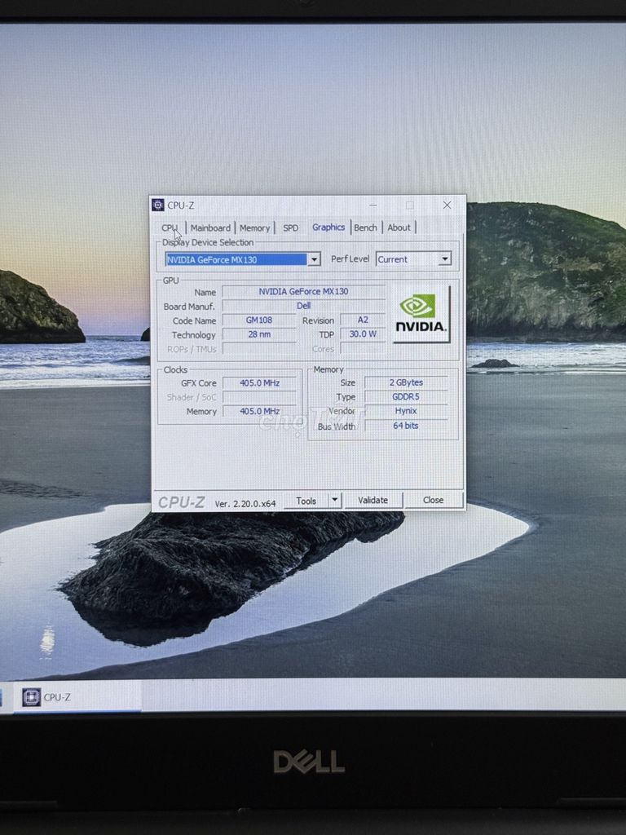Open the Memory tab

pyautogui.click(x=254, y=228)
